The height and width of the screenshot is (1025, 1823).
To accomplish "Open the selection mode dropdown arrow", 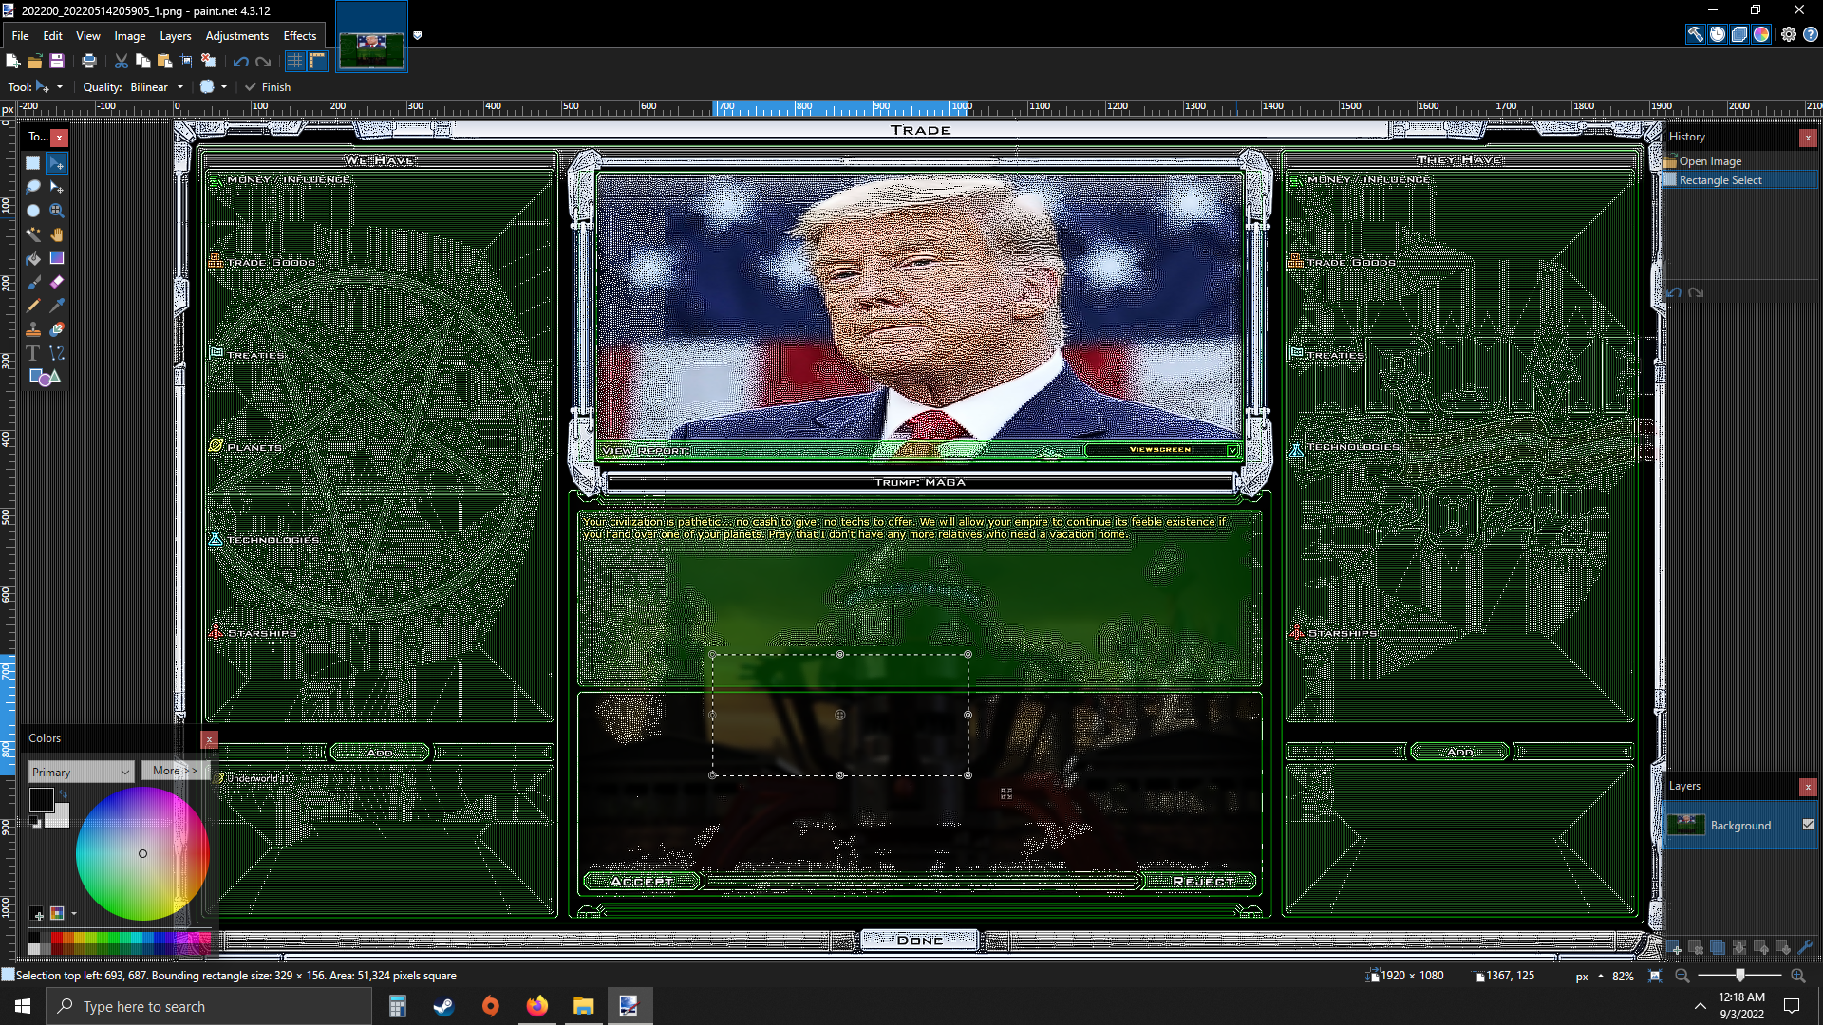I will click(x=224, y=86).
